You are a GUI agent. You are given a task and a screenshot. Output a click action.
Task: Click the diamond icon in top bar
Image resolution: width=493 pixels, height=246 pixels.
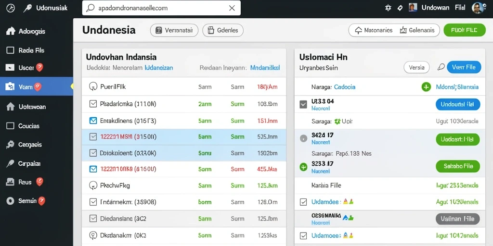(400, 8)
